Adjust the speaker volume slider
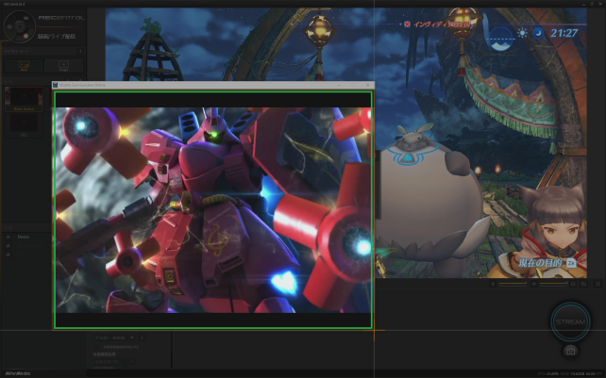Viewport: 606px width, 378px height. pyautogui.click(x=552, y=283)
